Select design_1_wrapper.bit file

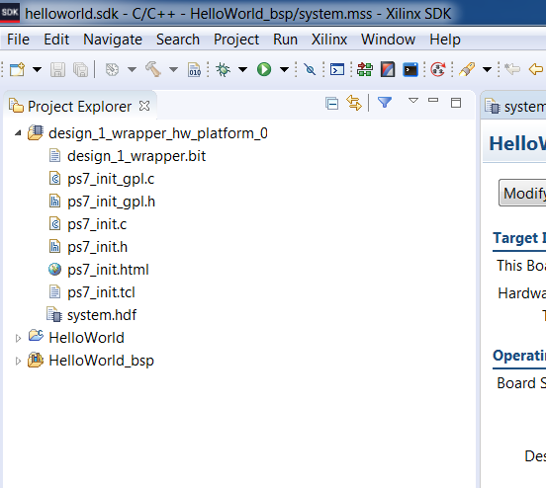coord(136,156)
